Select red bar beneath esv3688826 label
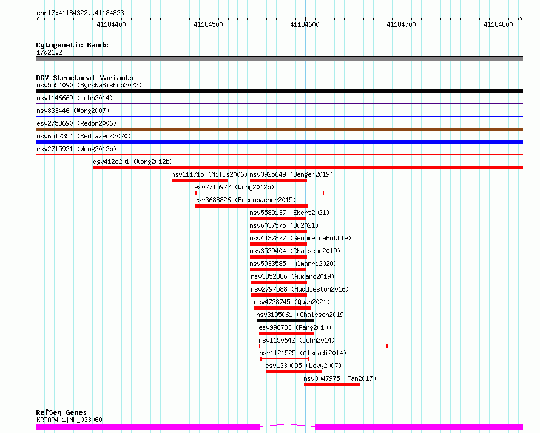The height and width of the screenshot is (433, 540). click(251, 206)
